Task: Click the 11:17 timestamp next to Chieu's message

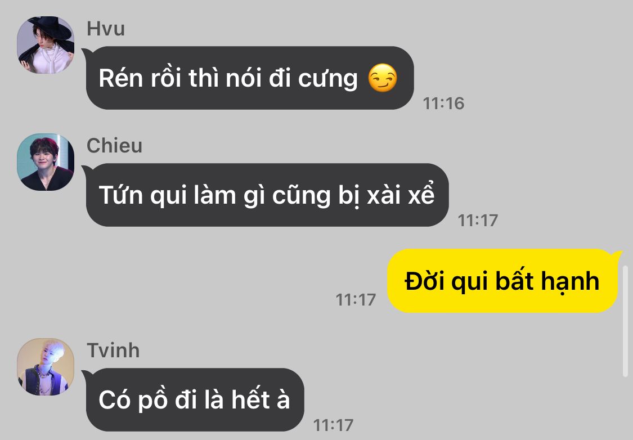Action: (x=478, y=221)
